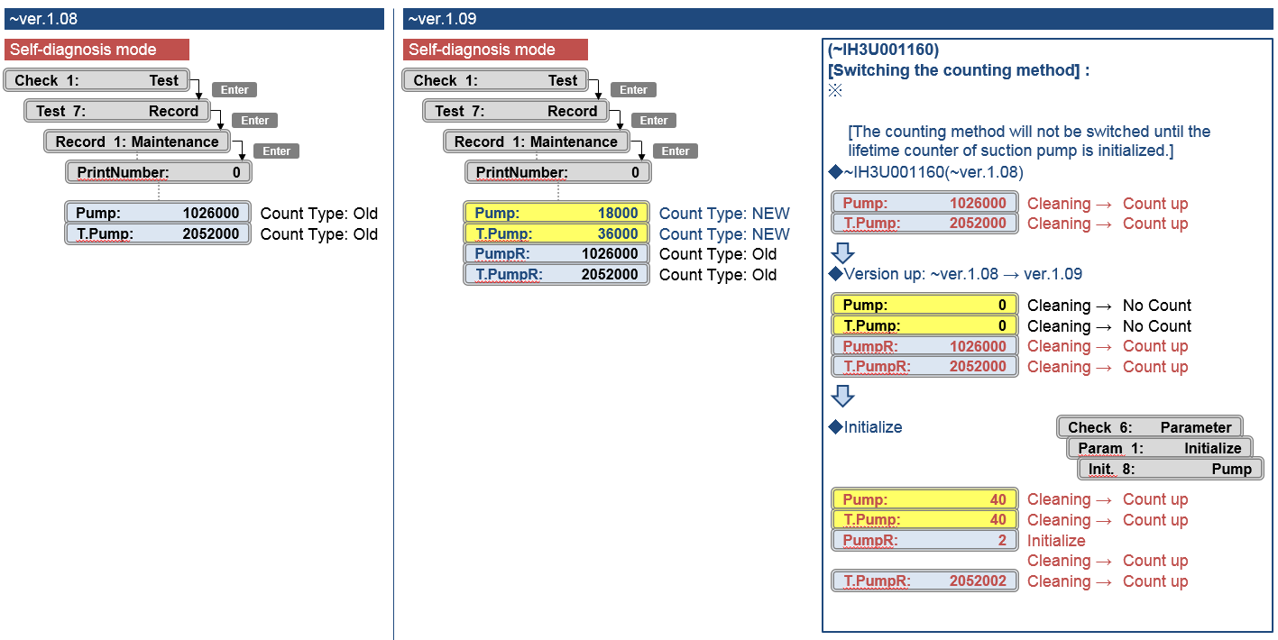Select red T.Pump: 2052000 field in right box
The height and width of the screenshot is (640, 1278).
pos(924,224)
